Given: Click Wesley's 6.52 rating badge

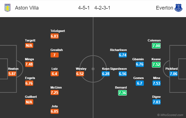Looking at the screenshot, I should click(80, 74).
